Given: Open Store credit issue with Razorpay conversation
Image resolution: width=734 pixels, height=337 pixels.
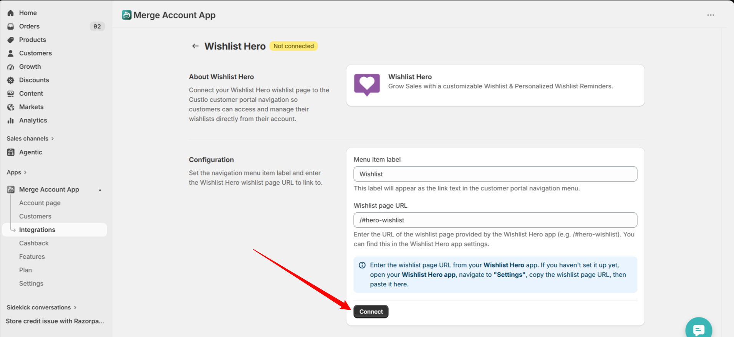Looking at the screenshot, I should tap(55, 321).
